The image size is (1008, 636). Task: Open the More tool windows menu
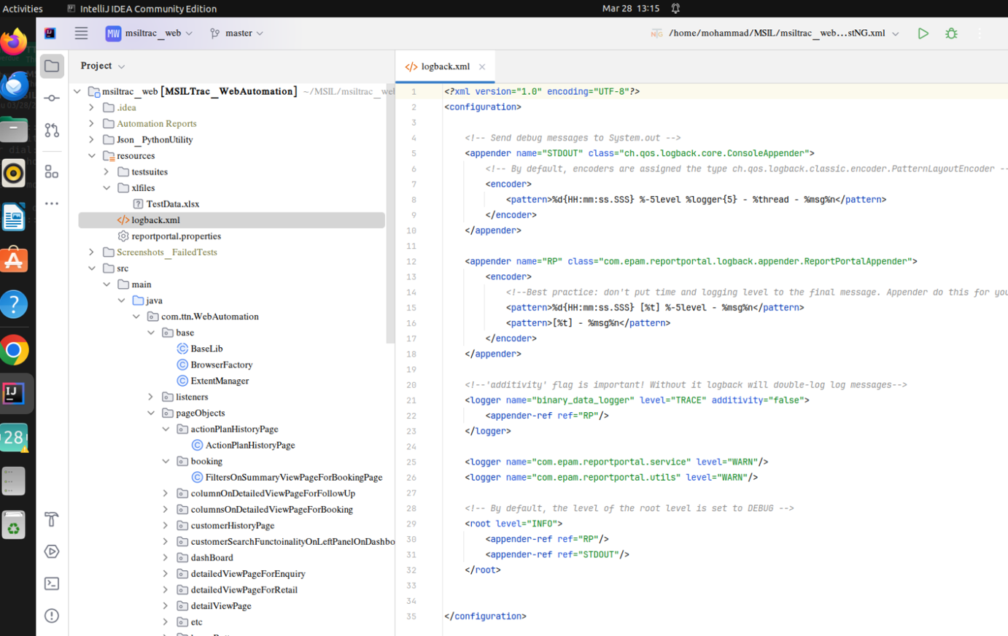coord(52,203)
